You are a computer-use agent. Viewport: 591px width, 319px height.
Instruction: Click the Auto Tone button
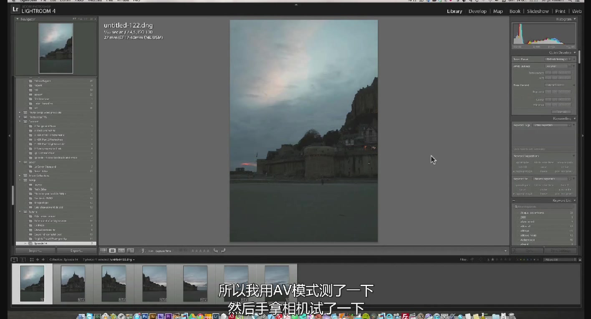[x=555, y=85]
